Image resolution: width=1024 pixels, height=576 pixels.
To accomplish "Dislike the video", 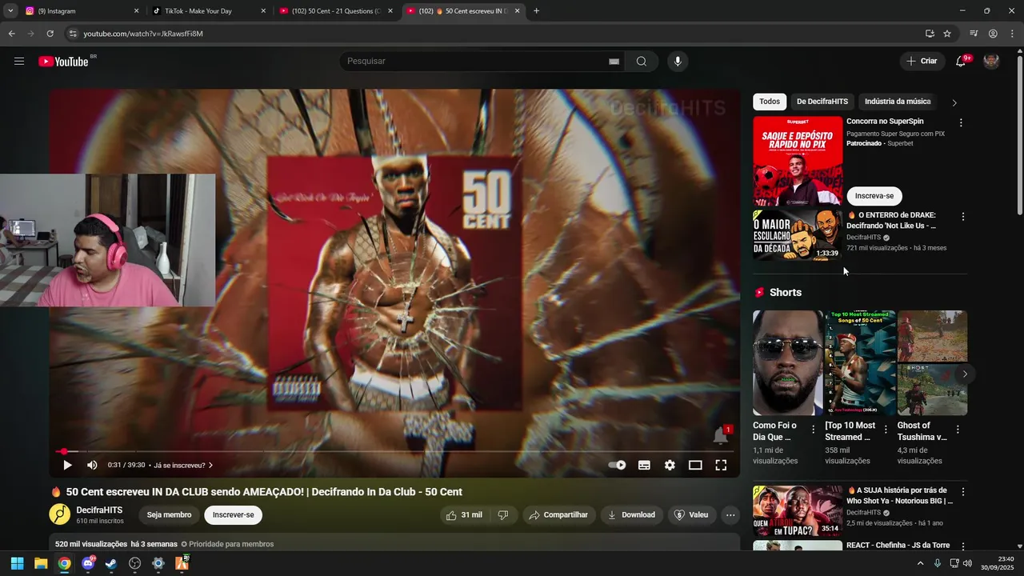I will pos(503,515).
